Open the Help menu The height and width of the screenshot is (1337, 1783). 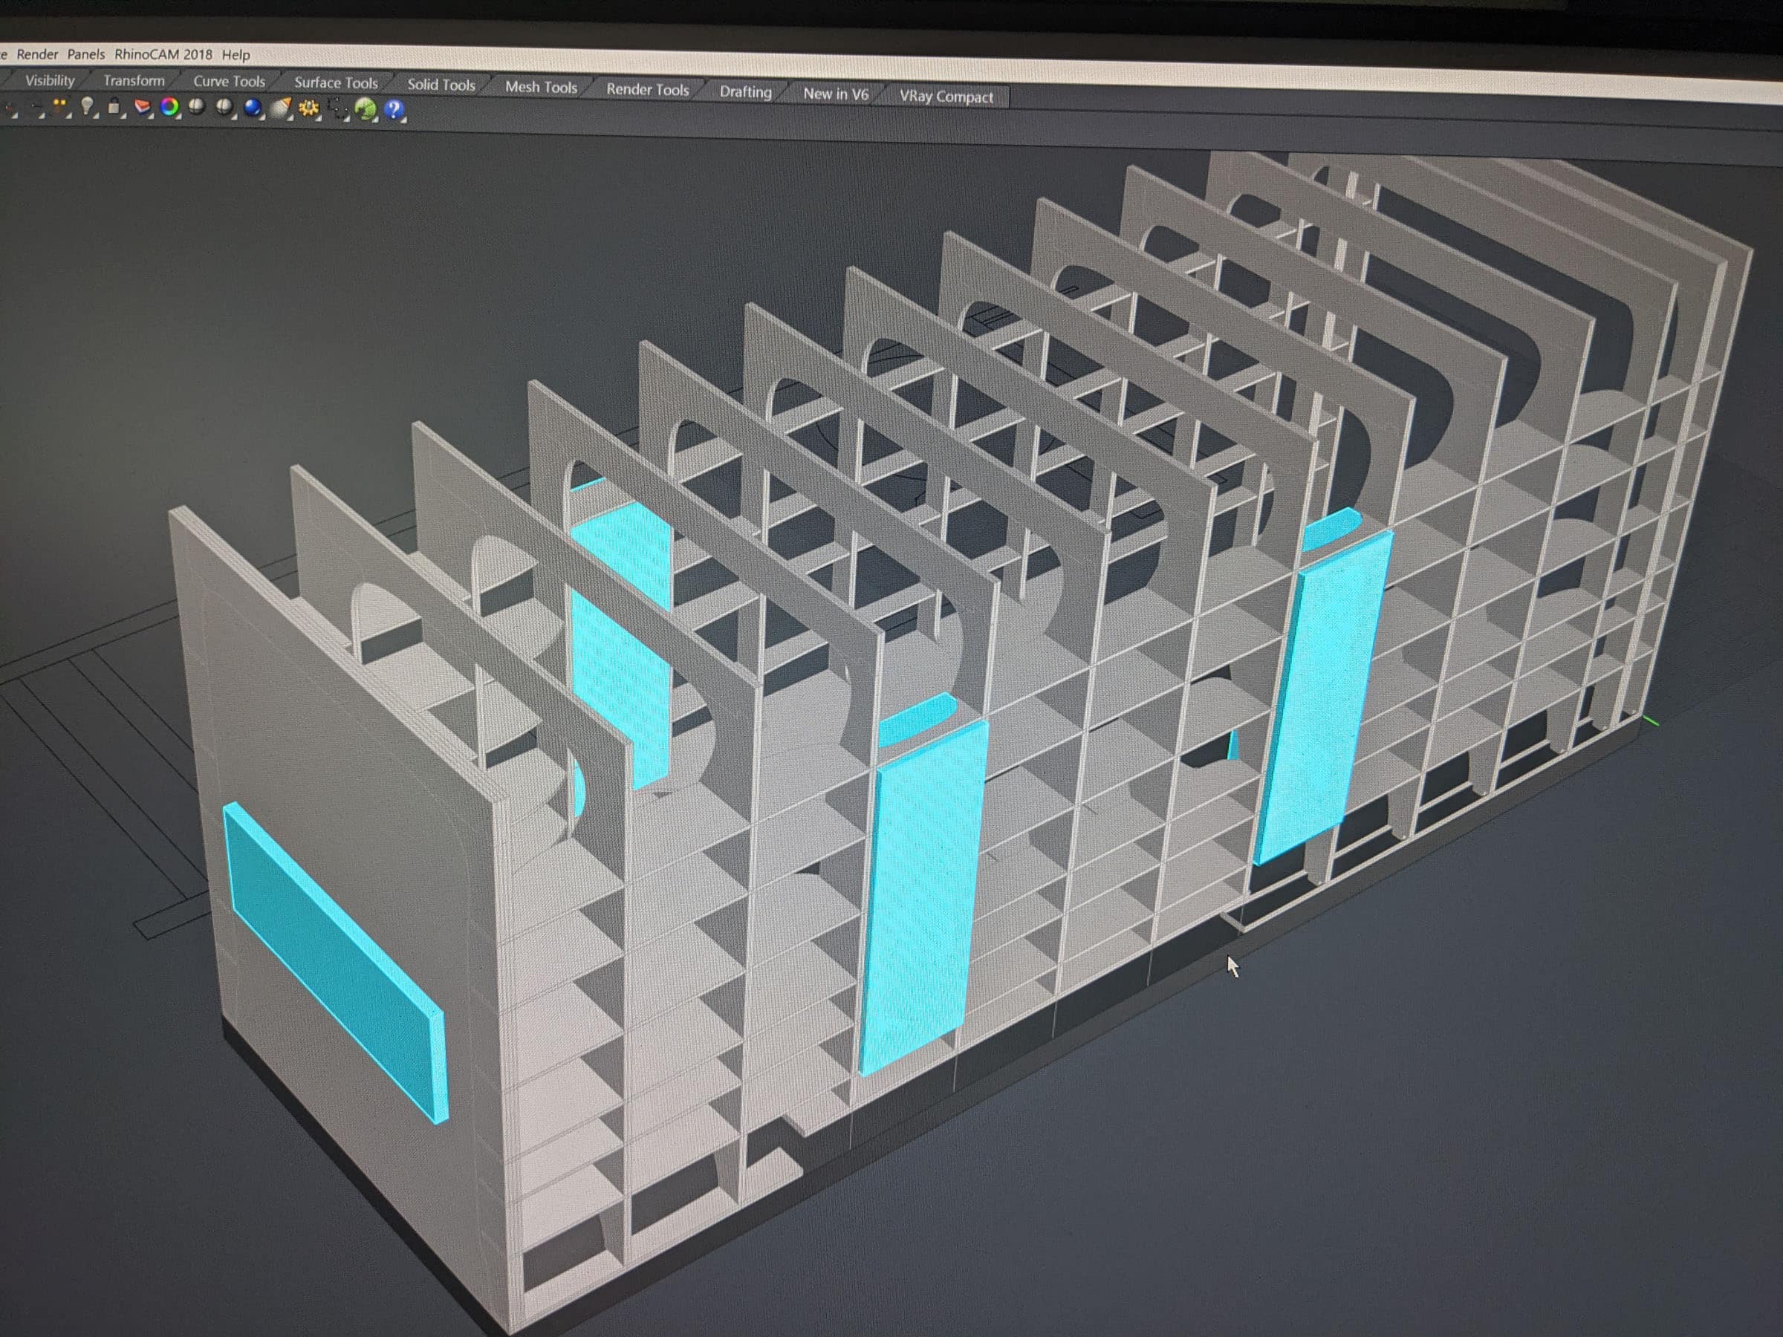pyautogui.click(x=236, y=56)
